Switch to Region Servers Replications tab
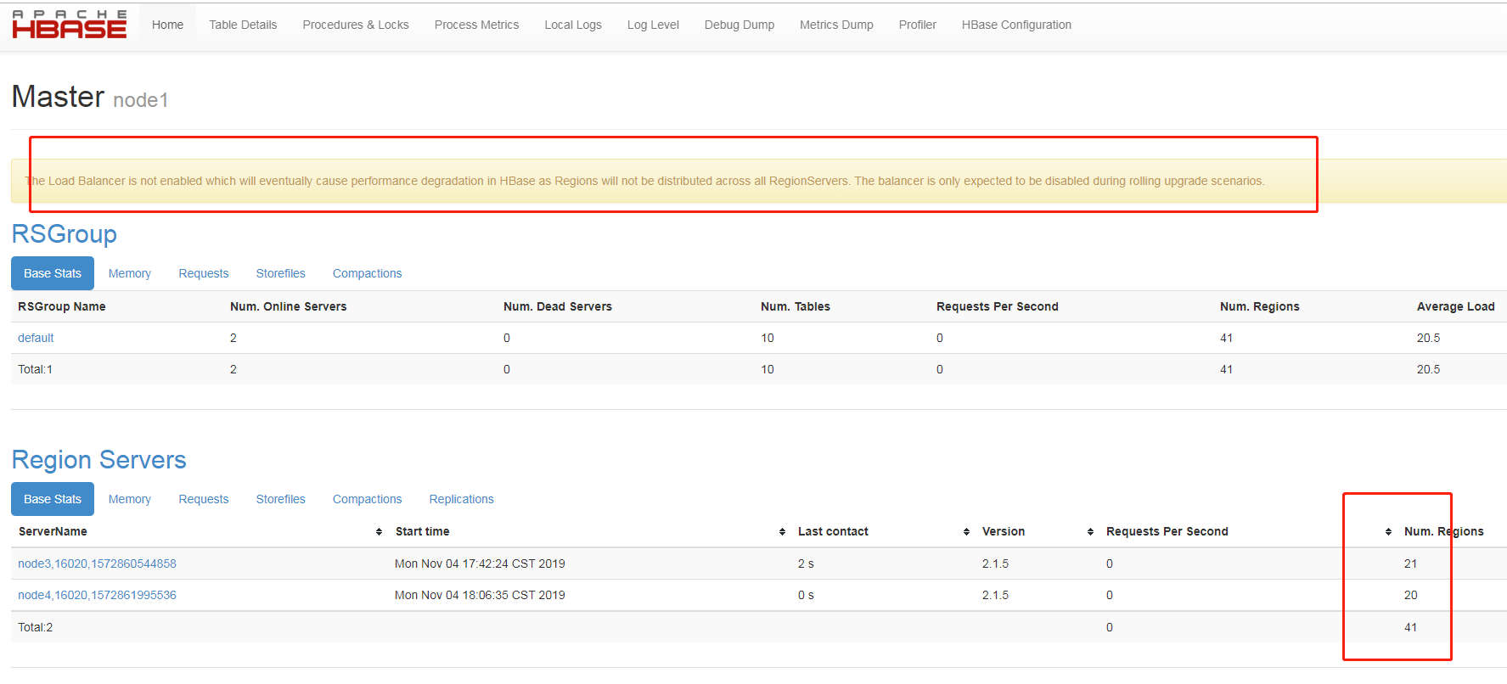 pos(461,499)
